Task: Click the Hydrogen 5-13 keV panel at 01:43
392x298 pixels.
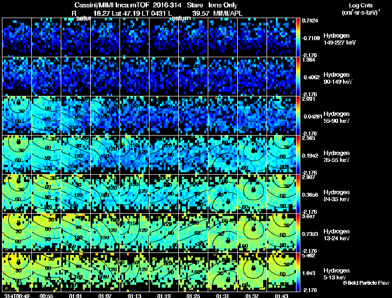Action: (x=281, y=272)
